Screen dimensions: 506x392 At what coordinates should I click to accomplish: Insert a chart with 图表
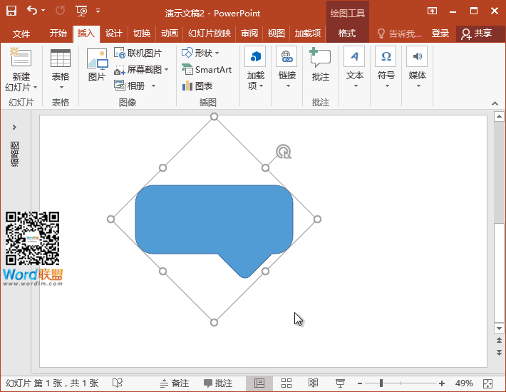click(x=197, y=86)
